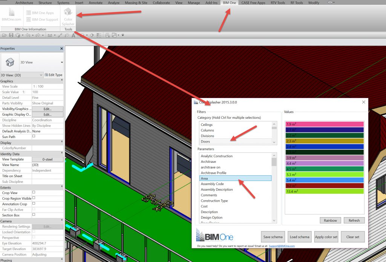386x262 pixels.
Task: Open the Massing & Site tab
Action: coord(136,3)
